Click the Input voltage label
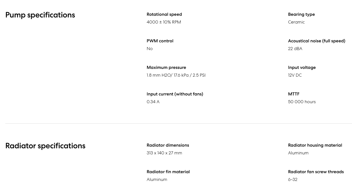352x192 pixels. coord(302,68)
